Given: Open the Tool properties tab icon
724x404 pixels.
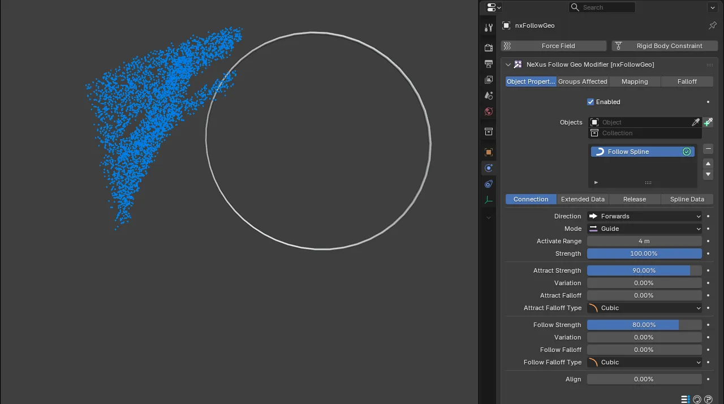Looking at the screenshot, I should coord(489,27).
